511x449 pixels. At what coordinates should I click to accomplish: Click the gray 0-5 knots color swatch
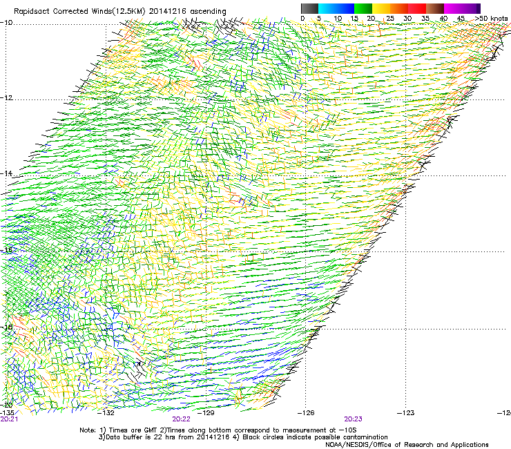pyautogui.click(x=309, y=8)
